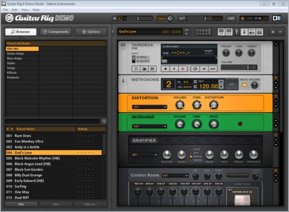Screen dimensions: 289x212
Task: Start recording on the Tapedeck
Action: tap(183, 69)
